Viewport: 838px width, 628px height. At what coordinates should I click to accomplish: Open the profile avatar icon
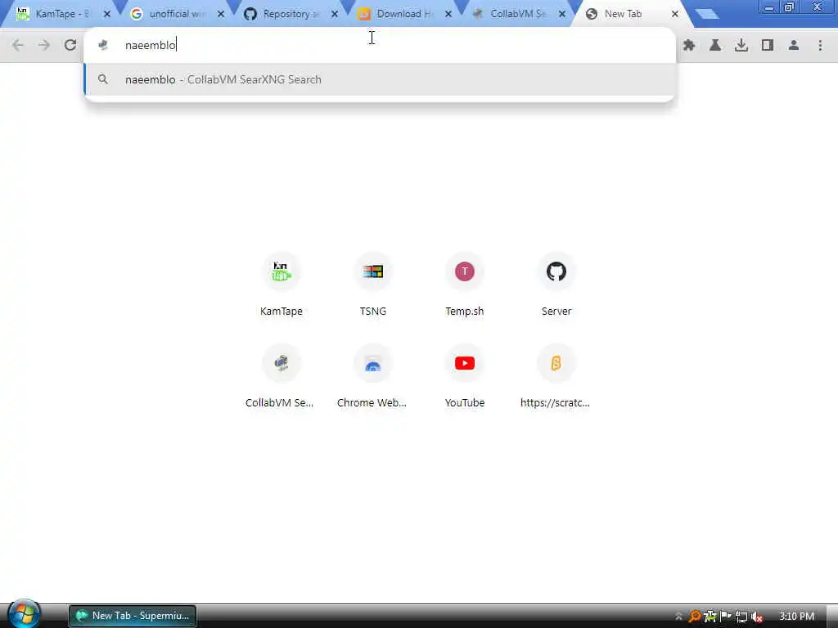[x=794, y=46]
